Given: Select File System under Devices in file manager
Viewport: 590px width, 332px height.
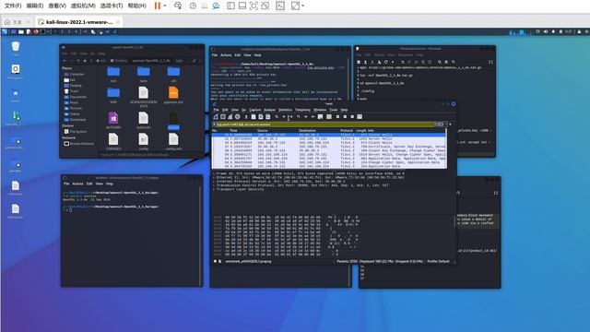Looking at the screenshot, I should coord(76,131).
